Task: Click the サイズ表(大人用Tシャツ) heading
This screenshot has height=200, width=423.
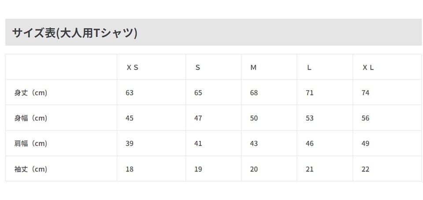Action: (74, 33)
